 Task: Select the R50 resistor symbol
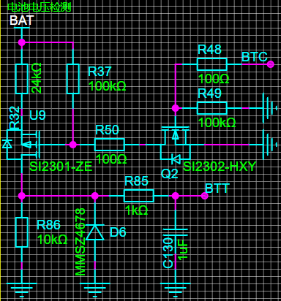pyautogui.click(x=110, y=145)
